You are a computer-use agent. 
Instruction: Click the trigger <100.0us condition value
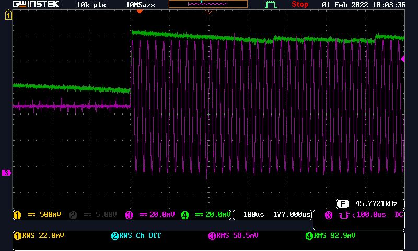(x=369, y=215)
